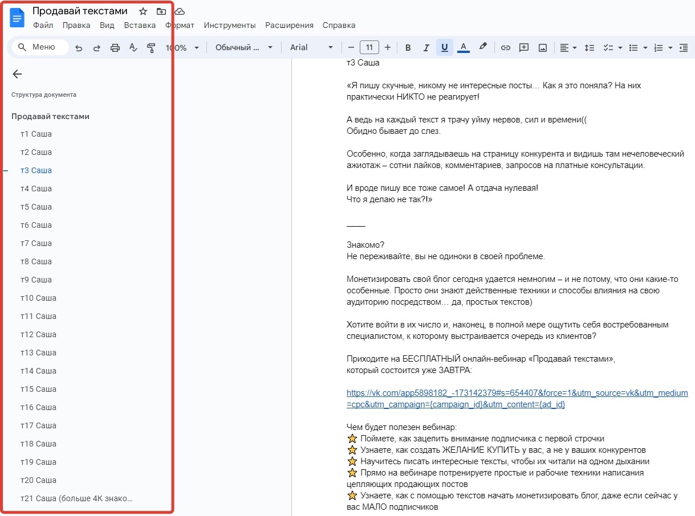This screenshot has height=516, width=695.
Task: Open the Инструменты menu
Action: 230,25
